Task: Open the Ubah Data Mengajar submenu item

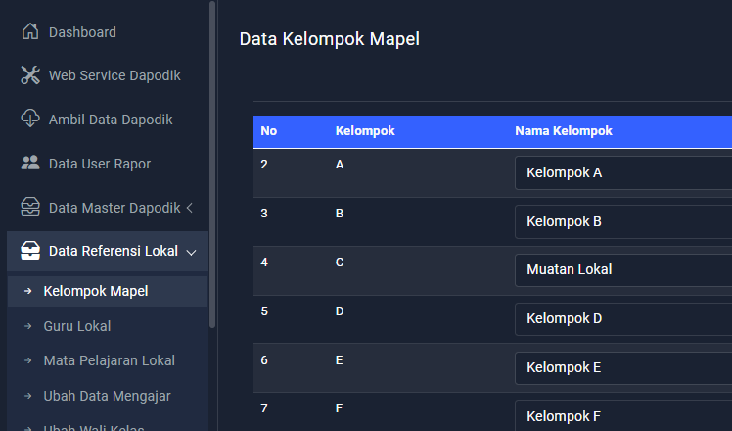Action: point(107,396)
